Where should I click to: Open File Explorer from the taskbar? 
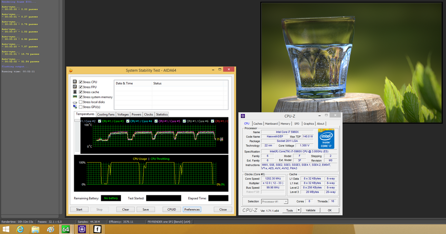click(x=36, y=229)
